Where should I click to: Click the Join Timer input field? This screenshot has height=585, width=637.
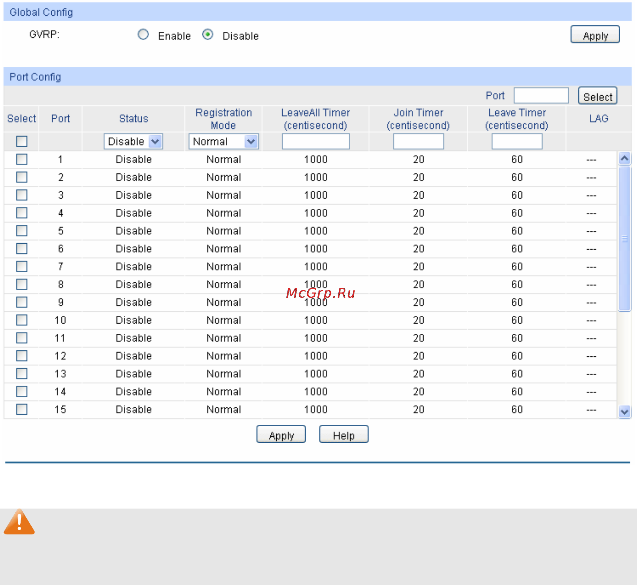tap(419, 141)
